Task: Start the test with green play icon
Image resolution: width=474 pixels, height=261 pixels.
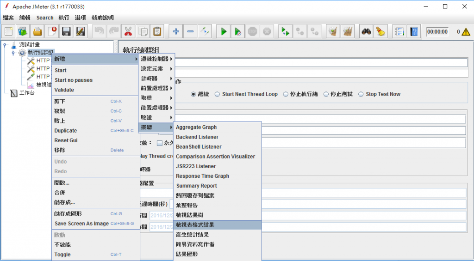Action: 224,31
